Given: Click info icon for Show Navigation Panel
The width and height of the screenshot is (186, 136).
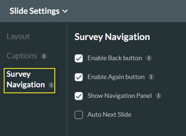Looking at the screenshot, I should (x=159, y=96).
